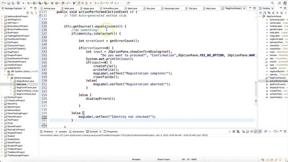Expand the JRE System Library node

(5, 71)
